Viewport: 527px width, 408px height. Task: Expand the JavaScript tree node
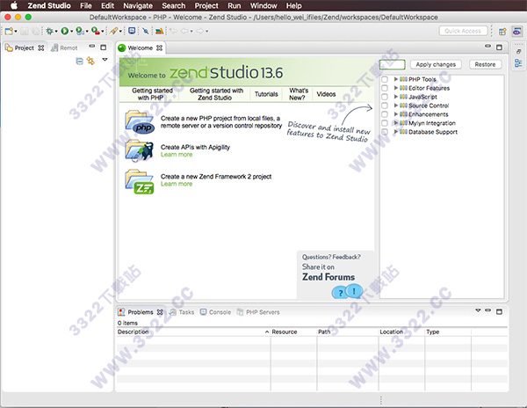[x=395, y=97]
